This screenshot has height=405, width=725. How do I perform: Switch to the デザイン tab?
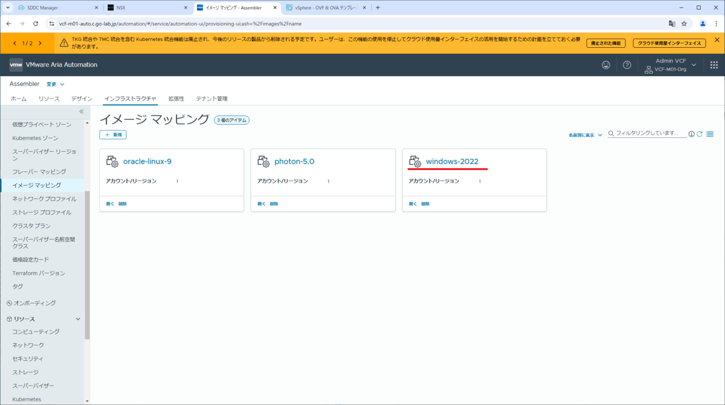pos(82,99)
